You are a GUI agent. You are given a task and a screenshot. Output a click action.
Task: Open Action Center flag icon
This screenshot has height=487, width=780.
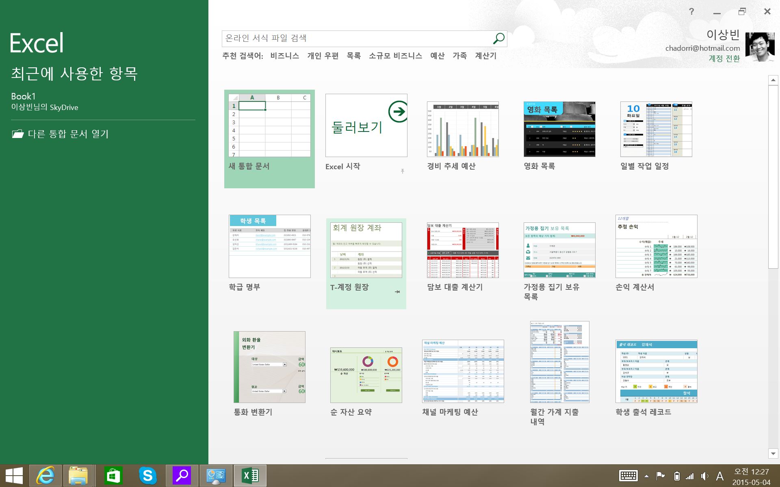tap(661, 476)
